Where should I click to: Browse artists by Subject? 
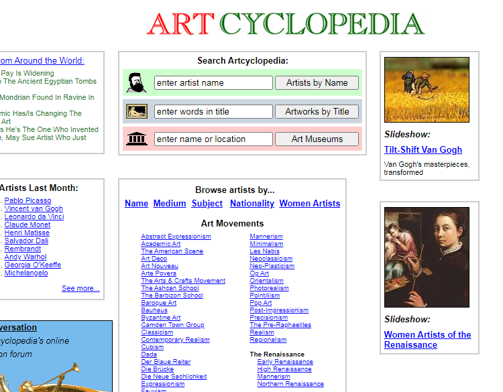click(x=207, y=203)
